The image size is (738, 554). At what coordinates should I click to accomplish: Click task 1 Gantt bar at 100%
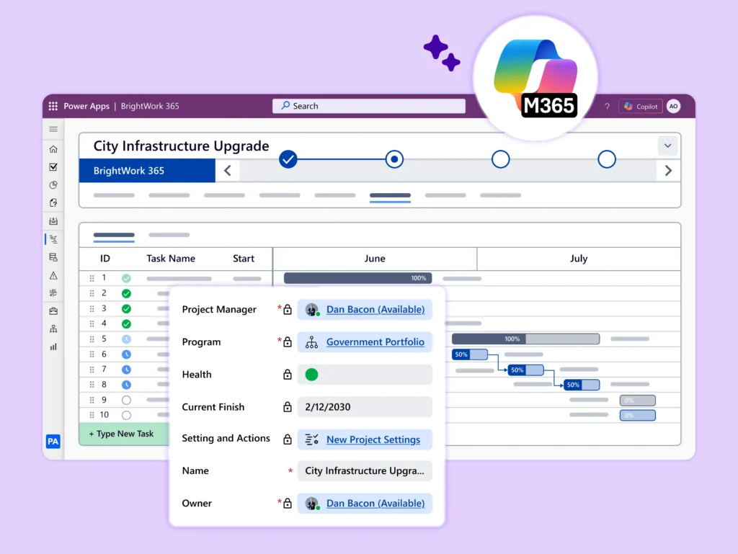[357, 278]
